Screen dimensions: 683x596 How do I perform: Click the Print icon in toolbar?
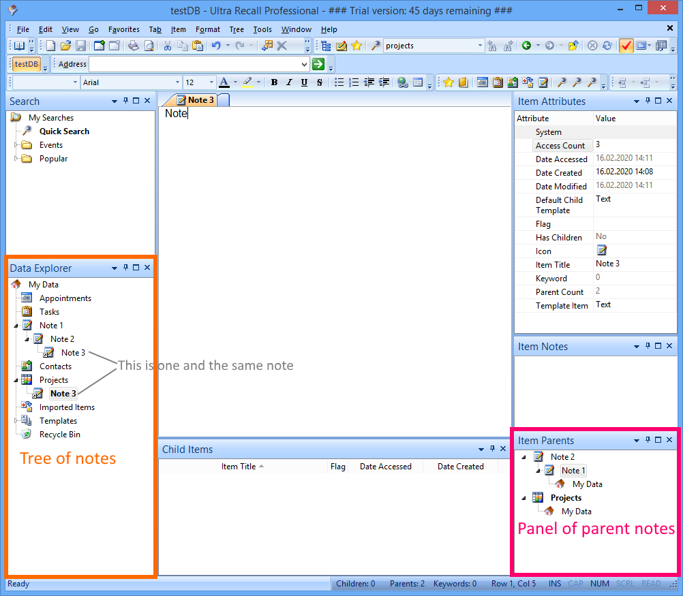coord(134,46)
